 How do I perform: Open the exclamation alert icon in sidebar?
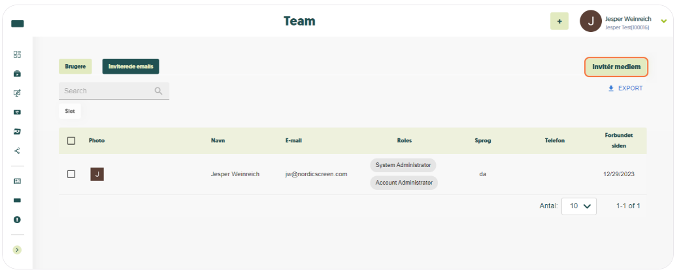tap(18, 220)
